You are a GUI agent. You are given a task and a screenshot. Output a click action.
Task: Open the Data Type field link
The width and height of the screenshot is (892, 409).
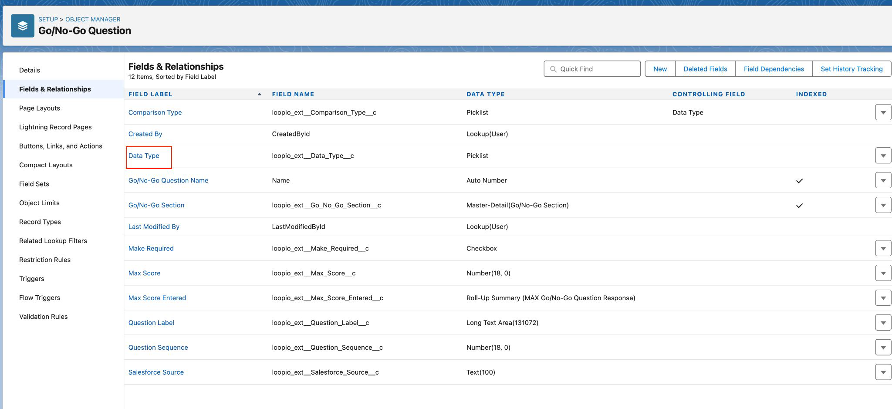tap(144, 155)
